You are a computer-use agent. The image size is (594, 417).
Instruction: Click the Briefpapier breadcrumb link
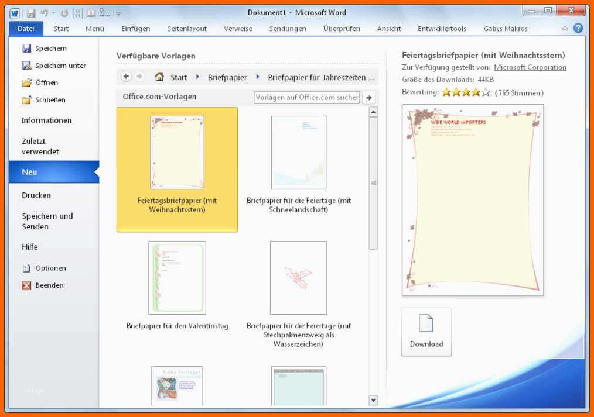coord(227,78)
